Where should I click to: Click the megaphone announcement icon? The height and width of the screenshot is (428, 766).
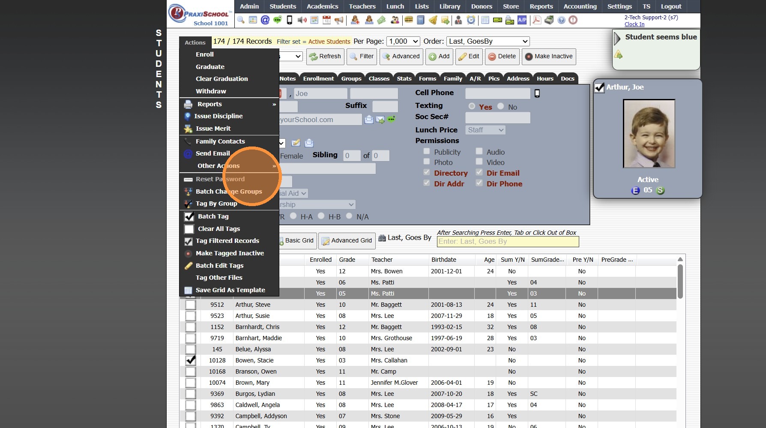339,20
